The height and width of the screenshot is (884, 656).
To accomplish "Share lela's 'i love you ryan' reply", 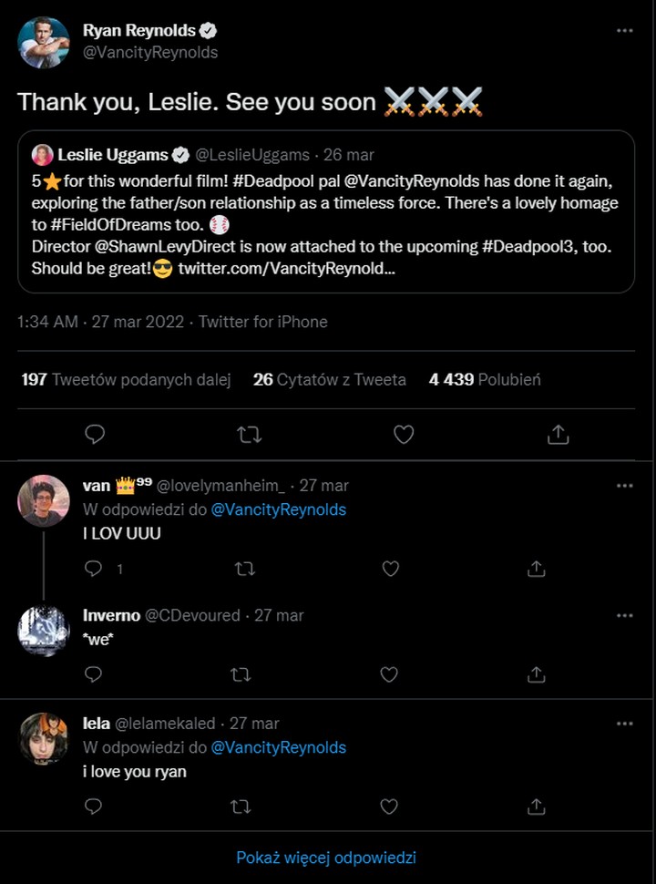I will tap(537, 807).
